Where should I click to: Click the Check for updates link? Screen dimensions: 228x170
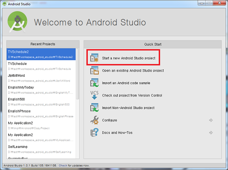pos(63,165)
